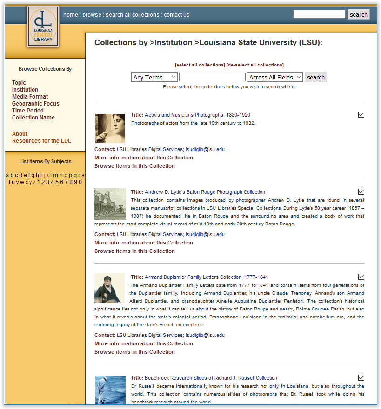Open the contact us link
This screenshot has height=409, width=381.
click(x=176, y=15)
